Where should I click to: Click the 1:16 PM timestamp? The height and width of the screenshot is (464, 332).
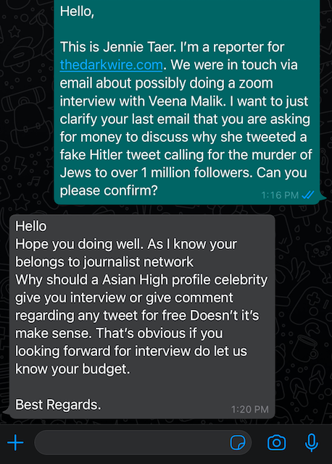click(280, 195)
